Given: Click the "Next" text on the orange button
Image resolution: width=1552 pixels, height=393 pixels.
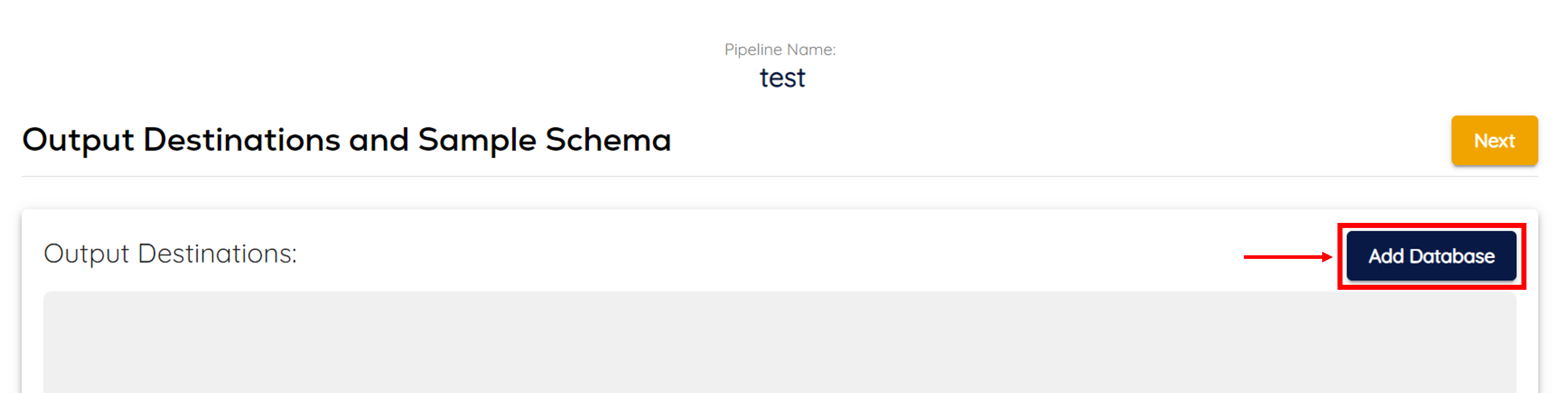Looking at the screenshot, I should (x=1494, y=141).
